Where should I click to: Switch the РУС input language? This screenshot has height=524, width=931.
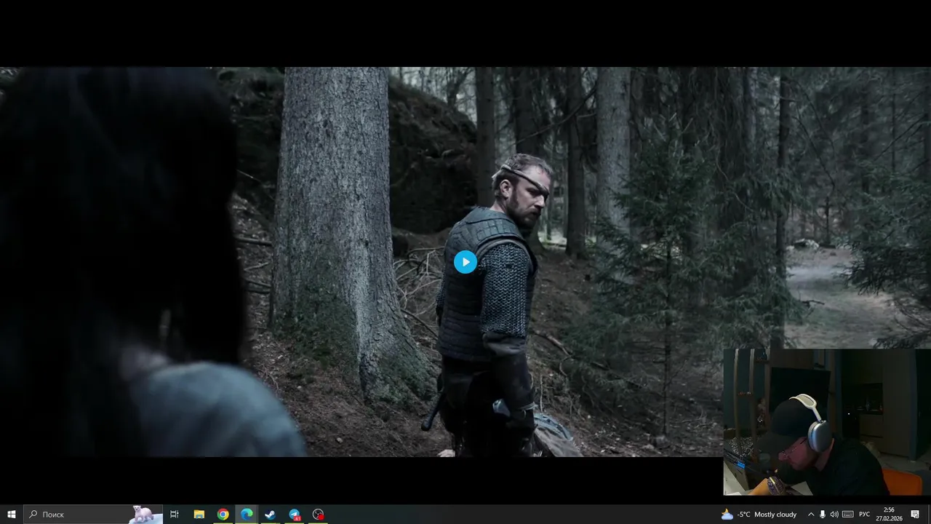point(865,515)
